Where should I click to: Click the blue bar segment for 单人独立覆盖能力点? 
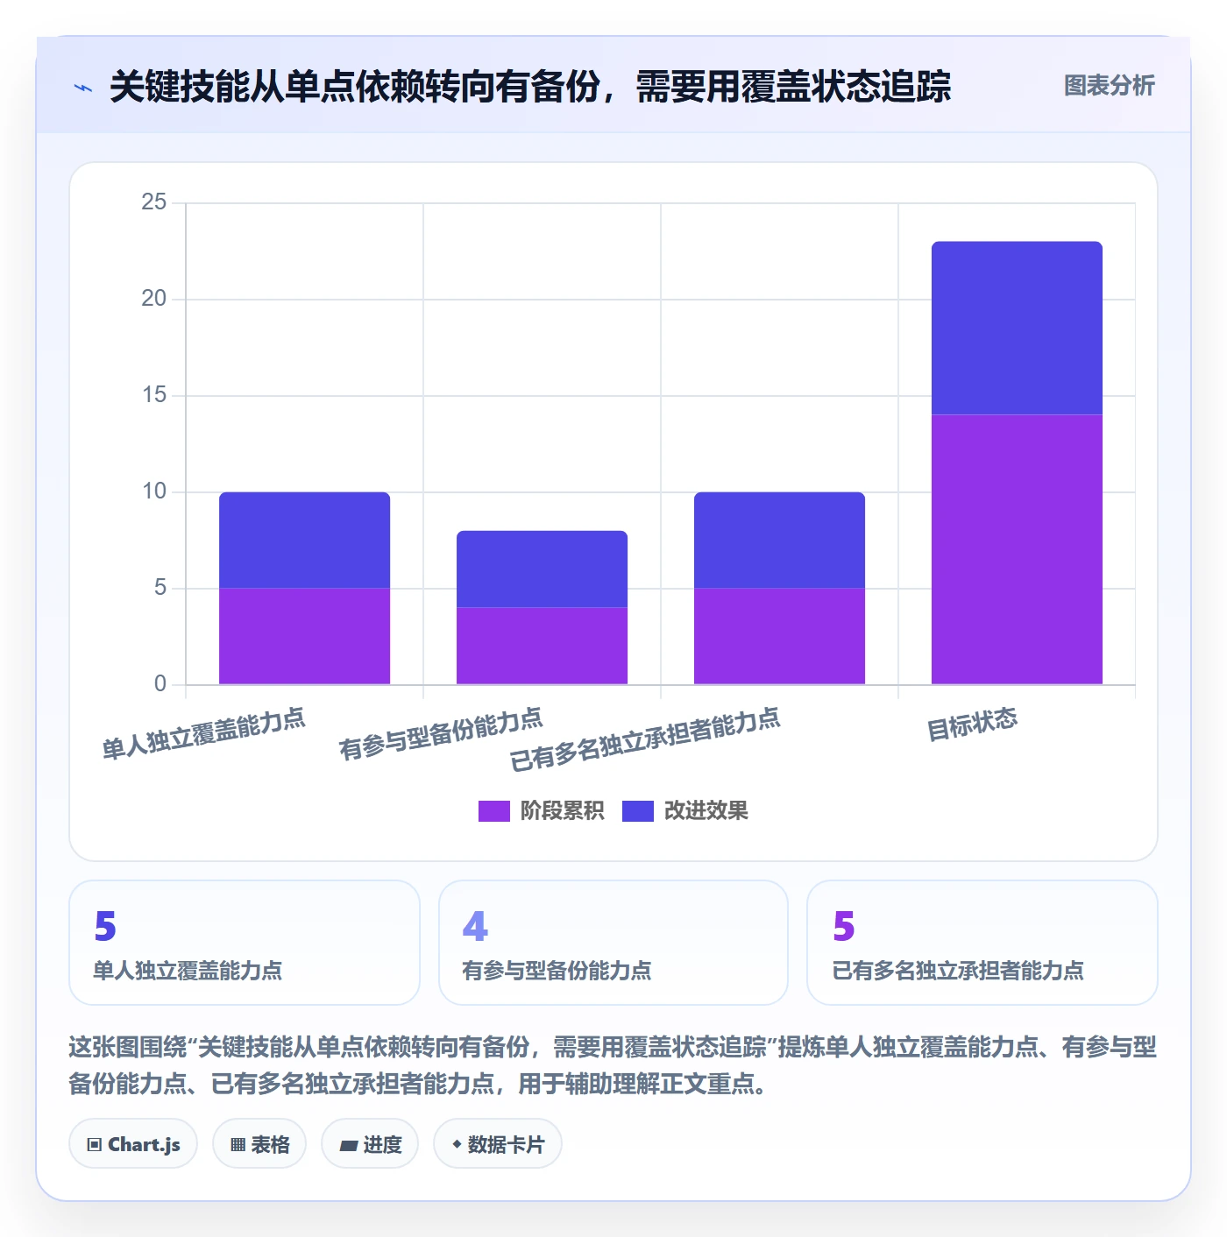click(304, 541)
